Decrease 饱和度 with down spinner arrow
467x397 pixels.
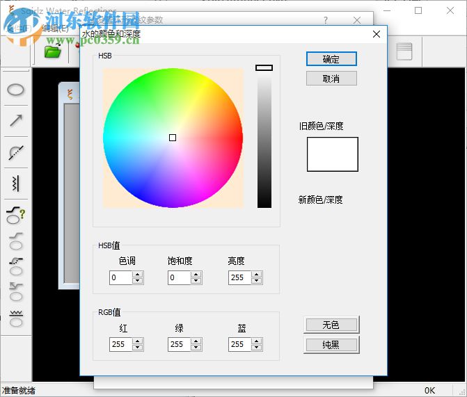click(196, 281)
